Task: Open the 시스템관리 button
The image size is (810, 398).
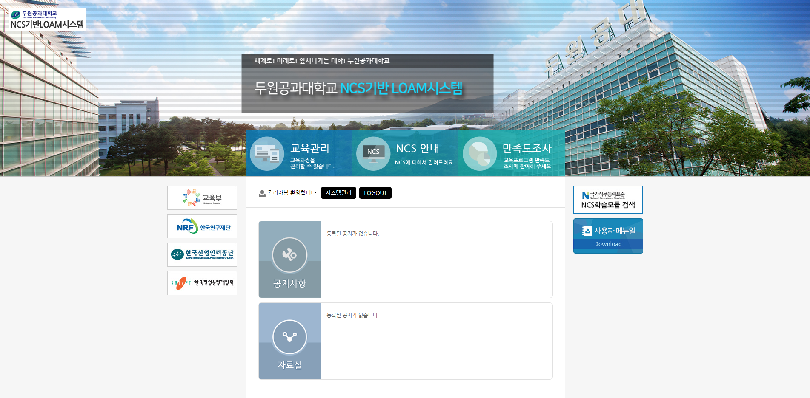Action: [x=338, y=193]
